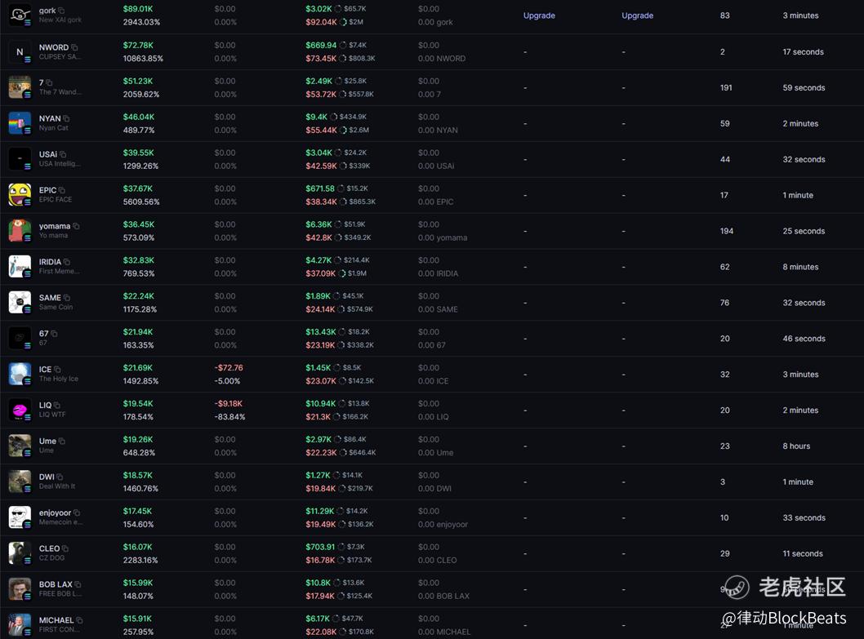Click copy icon next to NYAN
This screenshot has width=864, height=639.
pos(66,119)
